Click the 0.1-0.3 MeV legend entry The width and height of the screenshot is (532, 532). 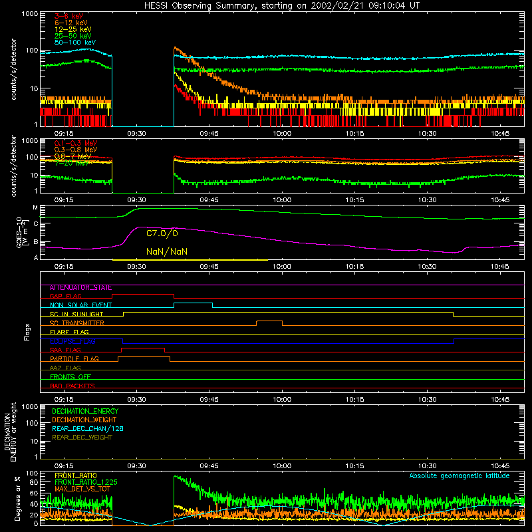pos(76,143)
